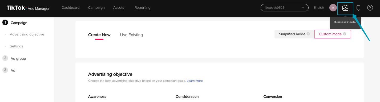380x102 pixels.
Task: Click the Simplified mode info icon
Action: coord(308,34)
